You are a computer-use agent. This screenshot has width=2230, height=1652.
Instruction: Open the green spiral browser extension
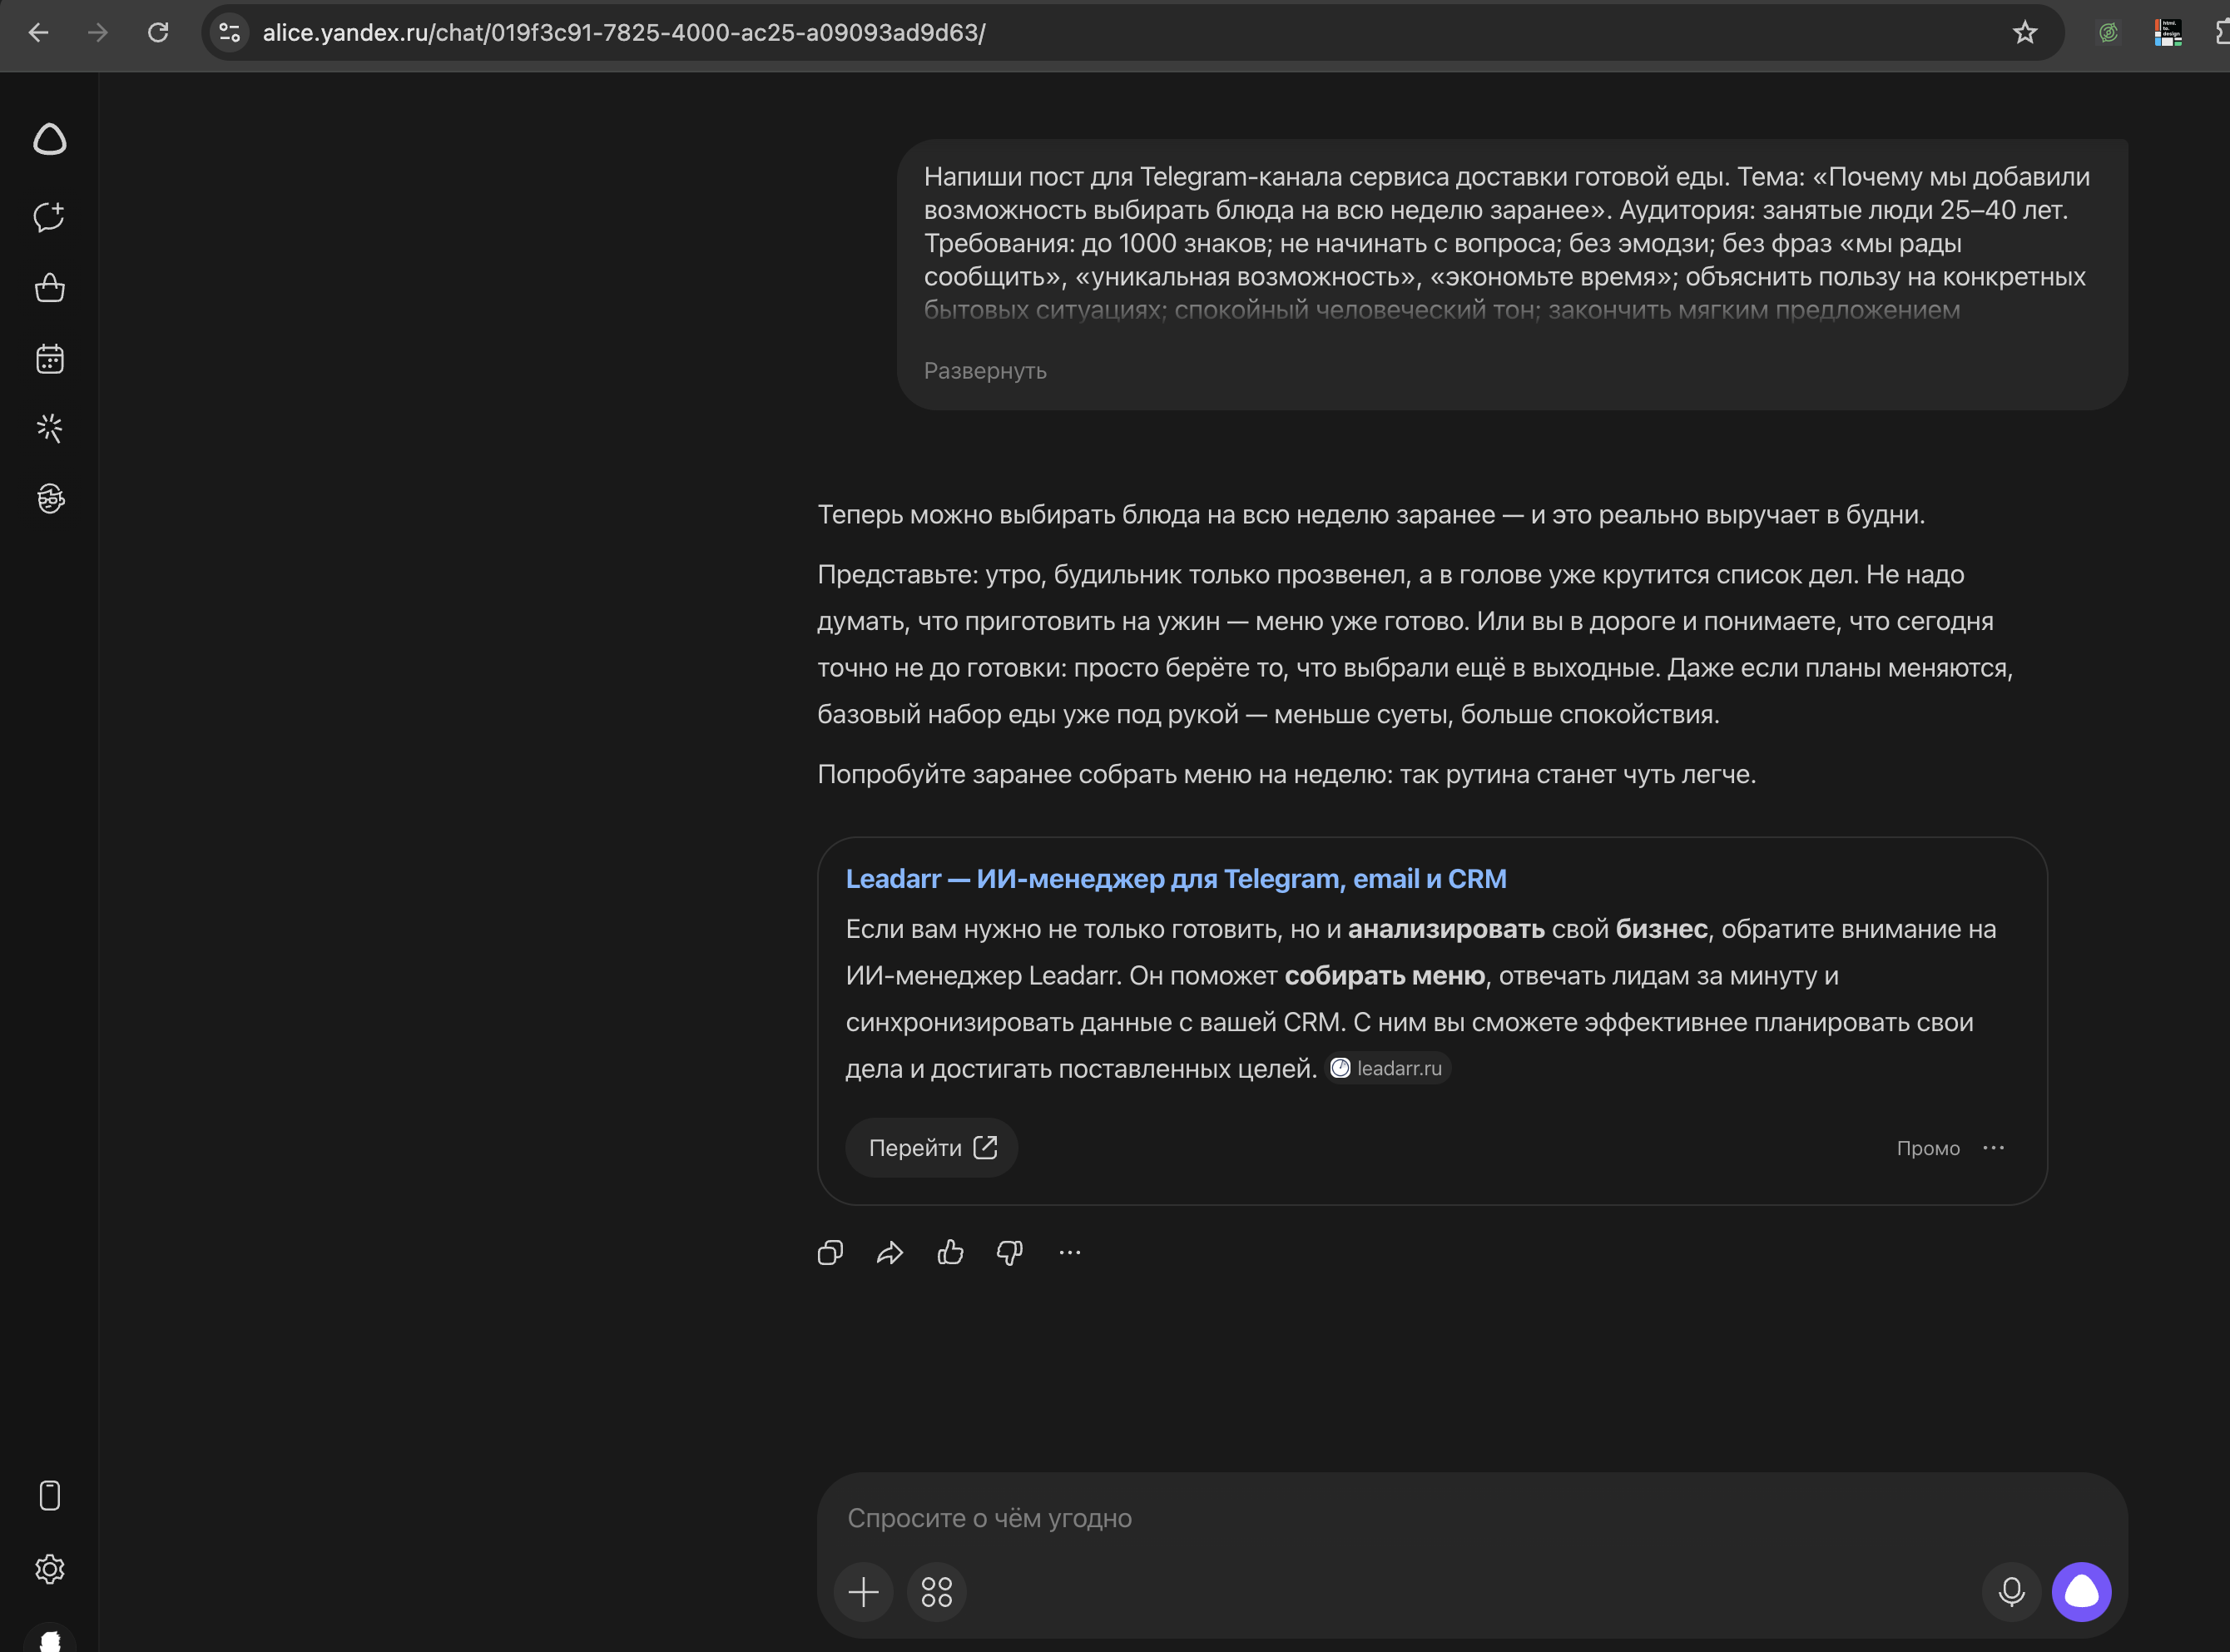tap(2108, 33)
